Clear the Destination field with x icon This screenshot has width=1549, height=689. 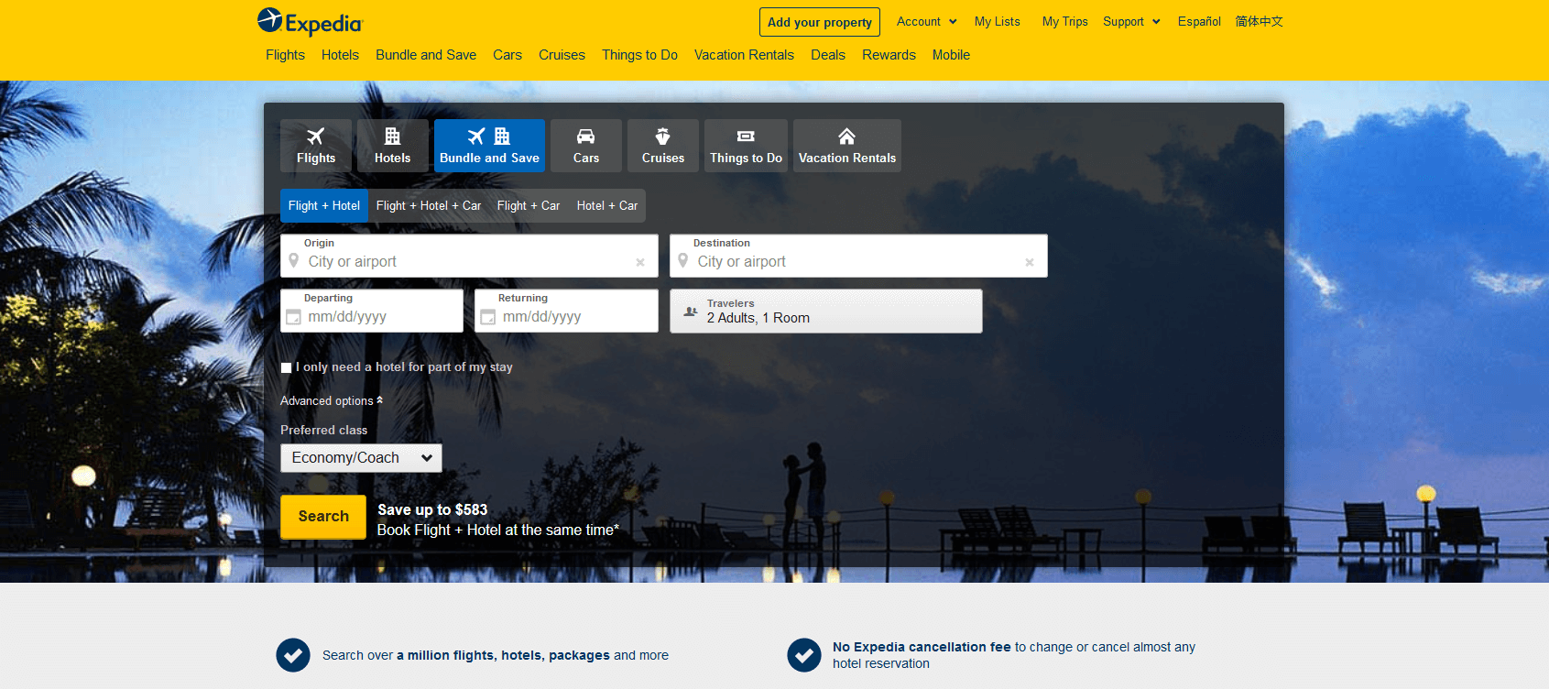coord(1030,262)
